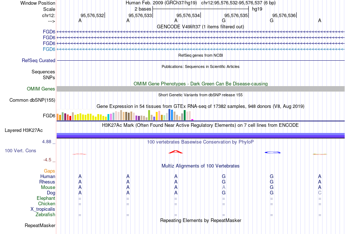Click the grayed A base in the Mouse row
Image resolution: width=345 pixels, height=234 pixels.
click(x=224, y=187)
